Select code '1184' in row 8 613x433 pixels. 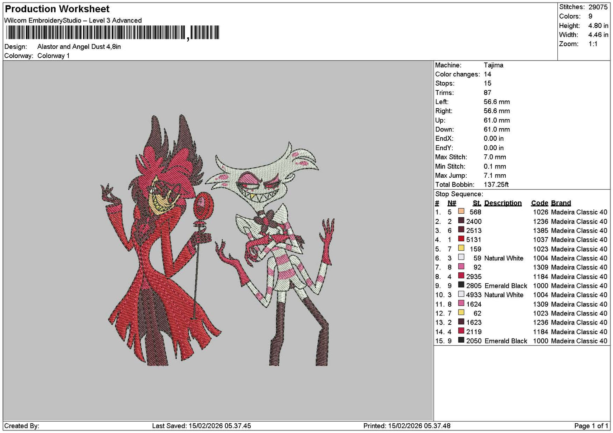(x=540, y=277)
